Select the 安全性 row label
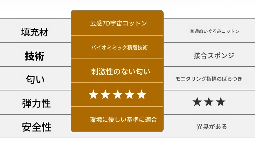The height and width of the screenshot is (147, 255). (36, 127)
